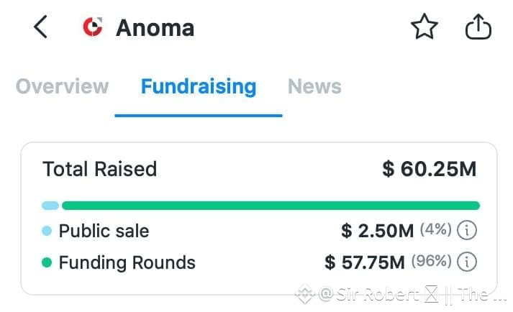The image size is (513, 312).
Task: Click the $ 60.25M total raised amount
Action: (430, 169)
